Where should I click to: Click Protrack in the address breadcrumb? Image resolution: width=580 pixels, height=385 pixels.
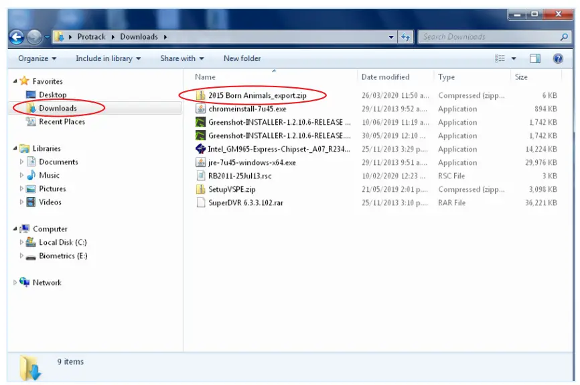[x=91, y=37]
